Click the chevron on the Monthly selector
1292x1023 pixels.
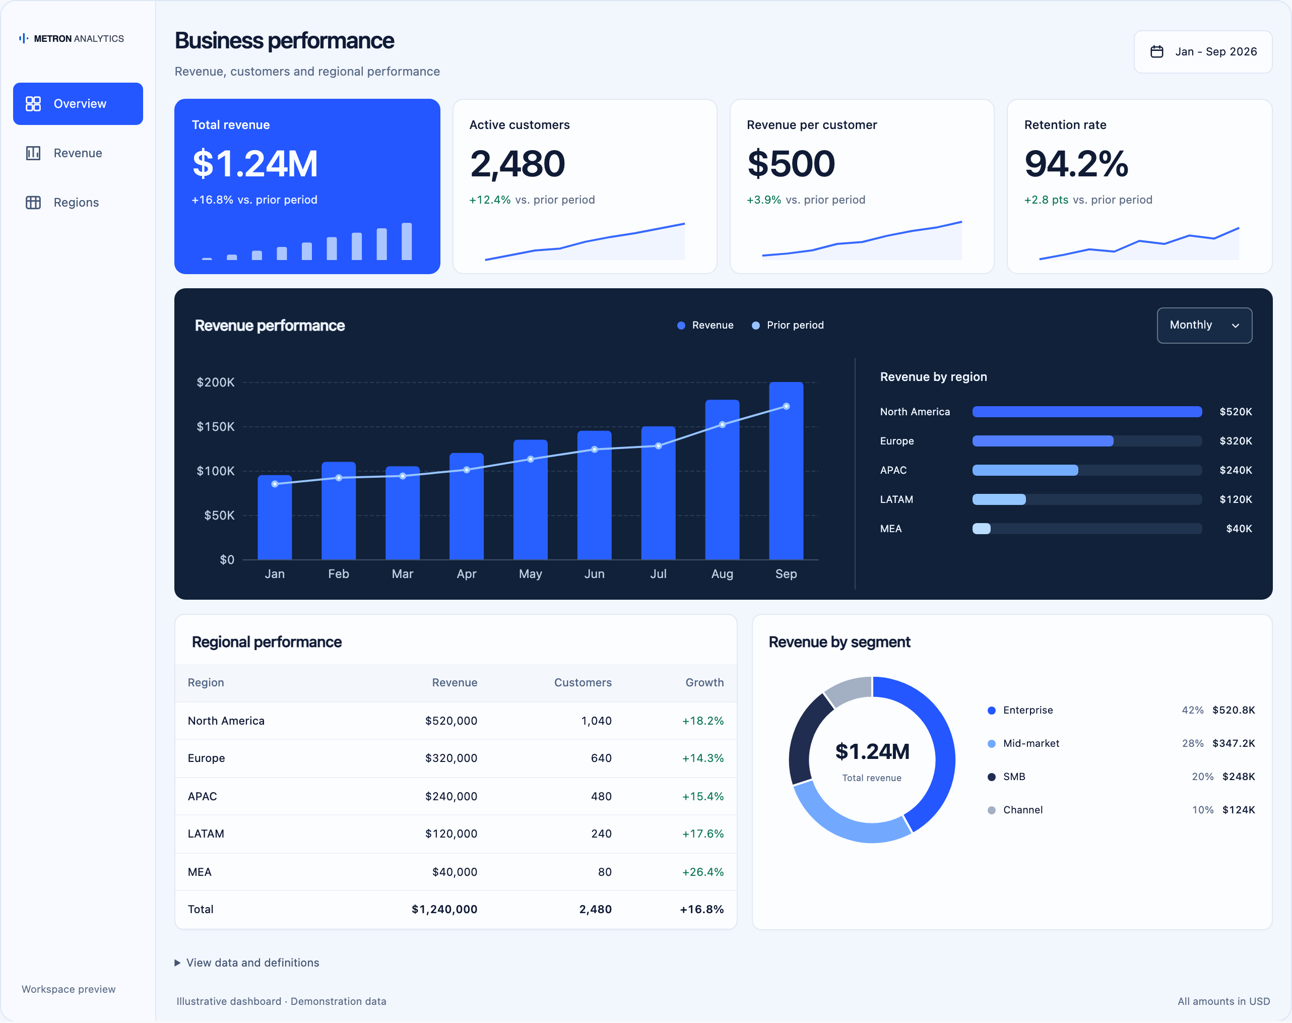[x=1235, y=326]
